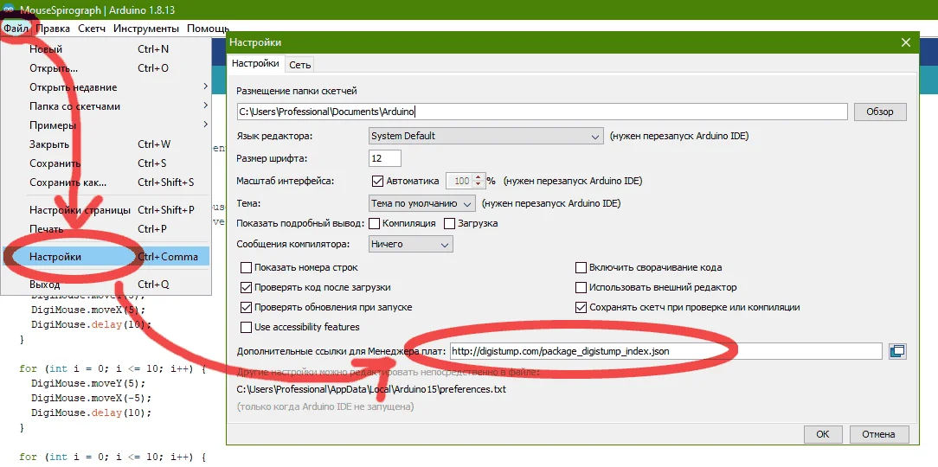This screenshot has height=467, width=938.
Task: Choose Выход menu entry
Action: [x=106, y=284]
